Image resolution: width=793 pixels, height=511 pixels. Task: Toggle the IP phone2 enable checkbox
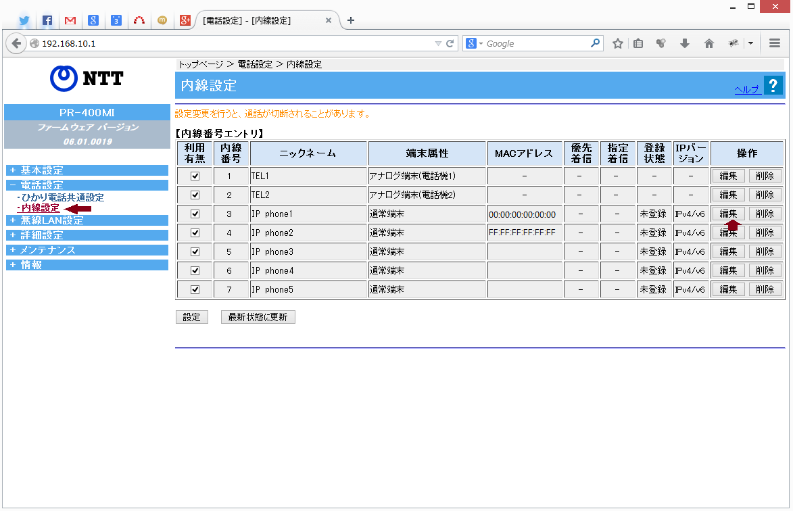[x=195, y=233]
